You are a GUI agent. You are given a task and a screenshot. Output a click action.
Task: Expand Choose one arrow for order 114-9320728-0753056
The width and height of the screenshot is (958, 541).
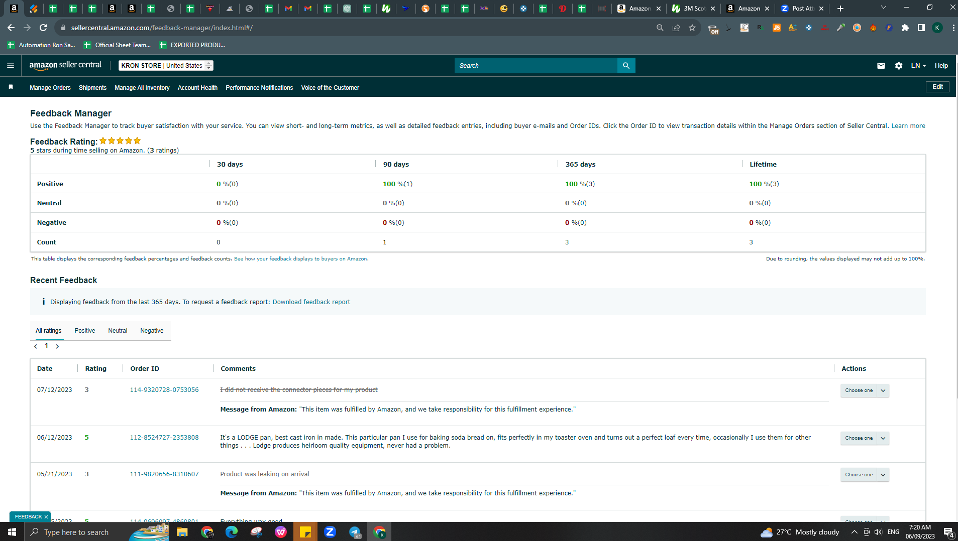[883, 390]
